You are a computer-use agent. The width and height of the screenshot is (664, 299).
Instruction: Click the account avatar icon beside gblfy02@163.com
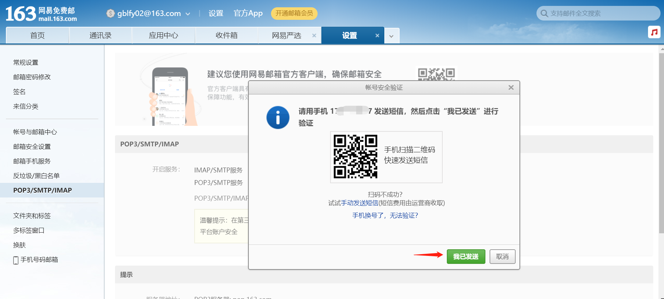click(x=110, y=14)
